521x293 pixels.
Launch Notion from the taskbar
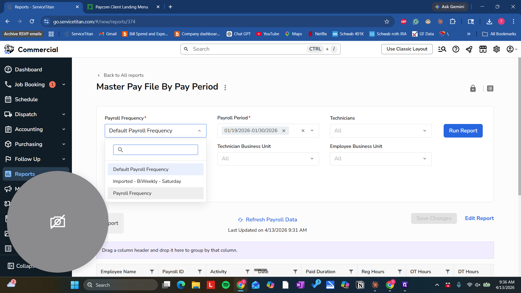360,285
